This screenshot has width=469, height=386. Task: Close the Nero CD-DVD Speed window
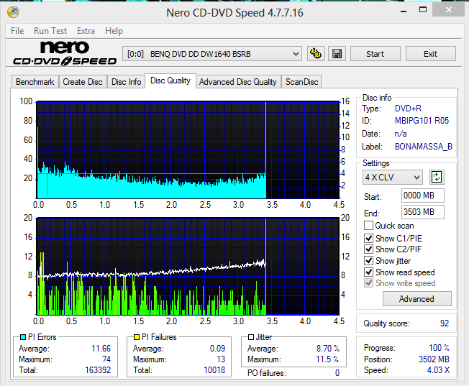click(x=449, y=10)
